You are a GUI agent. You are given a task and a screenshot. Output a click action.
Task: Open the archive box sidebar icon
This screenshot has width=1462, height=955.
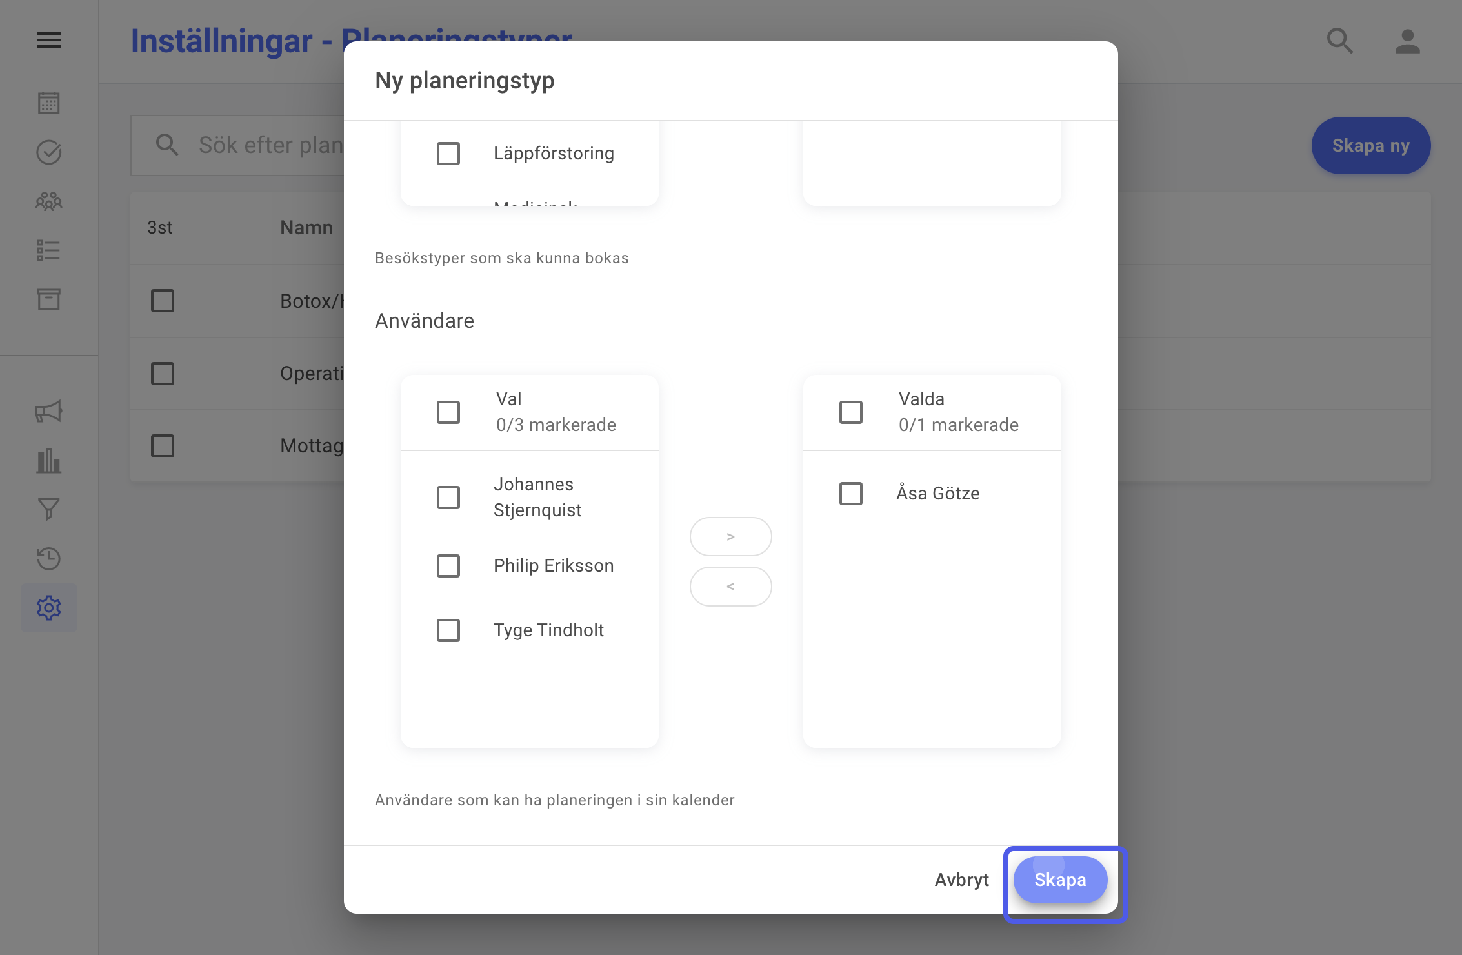pyautogui.click(x=49, y=299)
